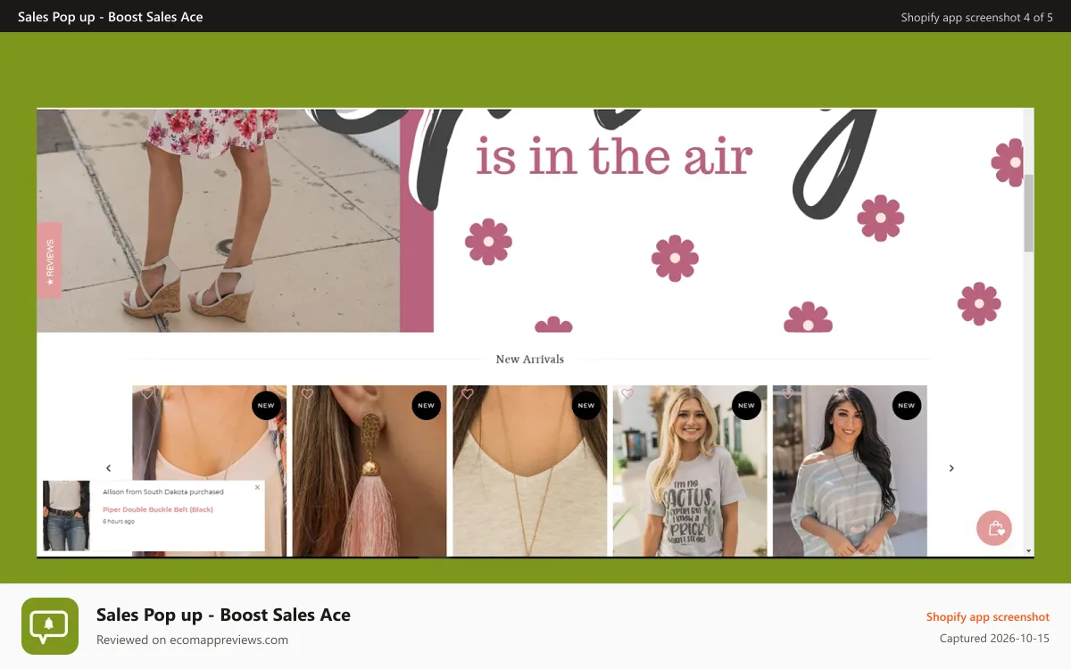Open the striped off-shoulder top product
The width and height of the screenshot is (1071, 669).
tap(850, 471)
